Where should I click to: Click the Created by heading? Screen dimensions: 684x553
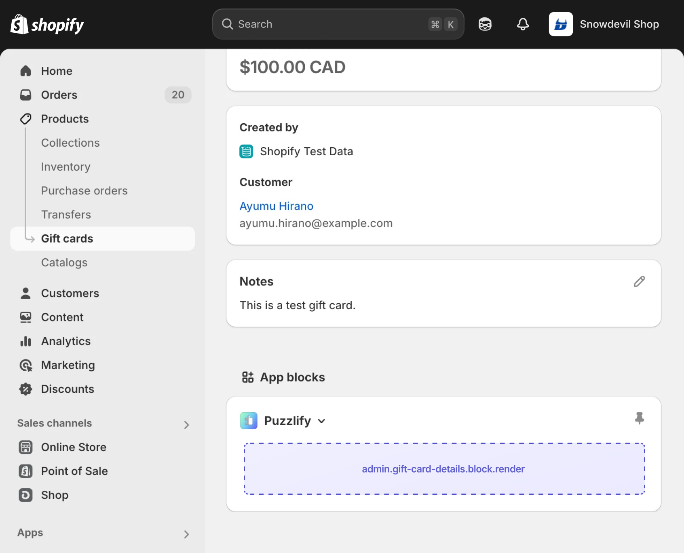point(269,128)
